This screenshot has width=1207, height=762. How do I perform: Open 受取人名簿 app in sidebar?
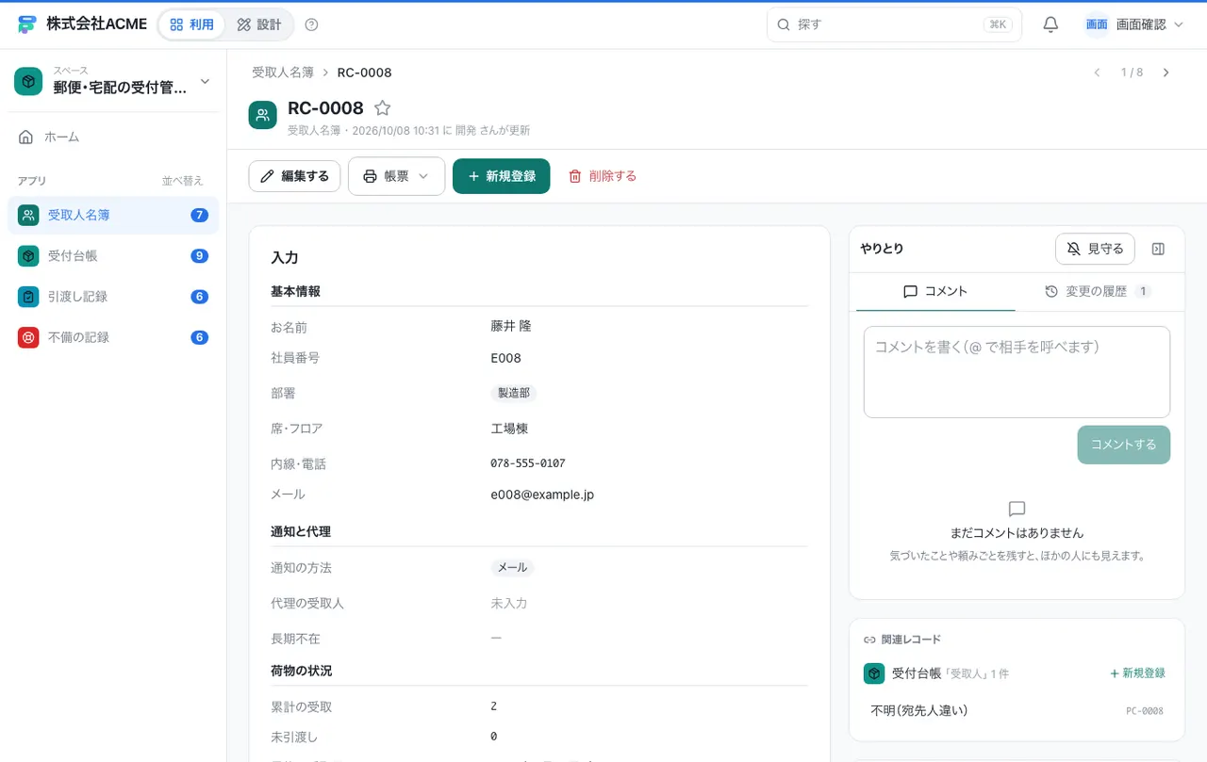(113, 215)
